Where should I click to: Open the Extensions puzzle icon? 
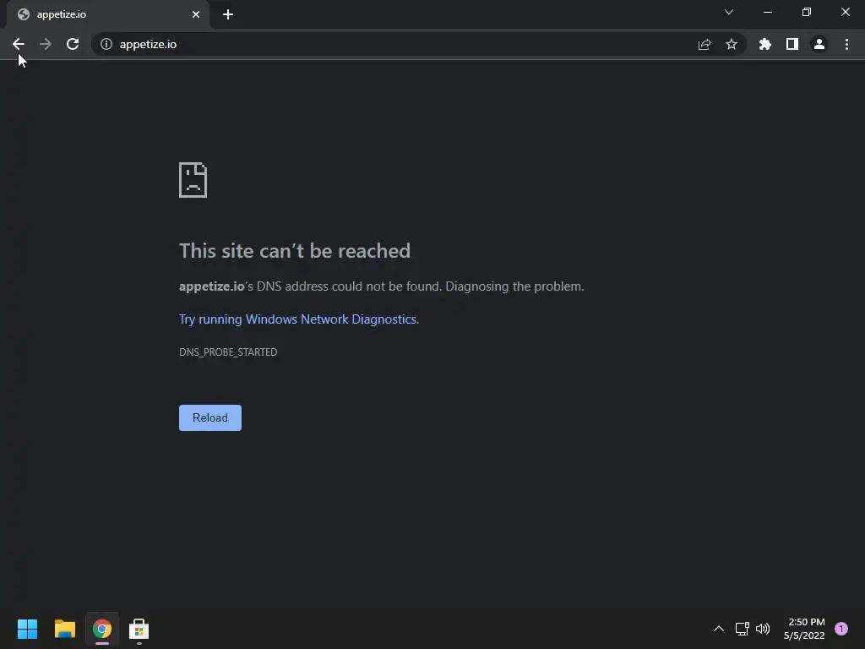[765, 44]
